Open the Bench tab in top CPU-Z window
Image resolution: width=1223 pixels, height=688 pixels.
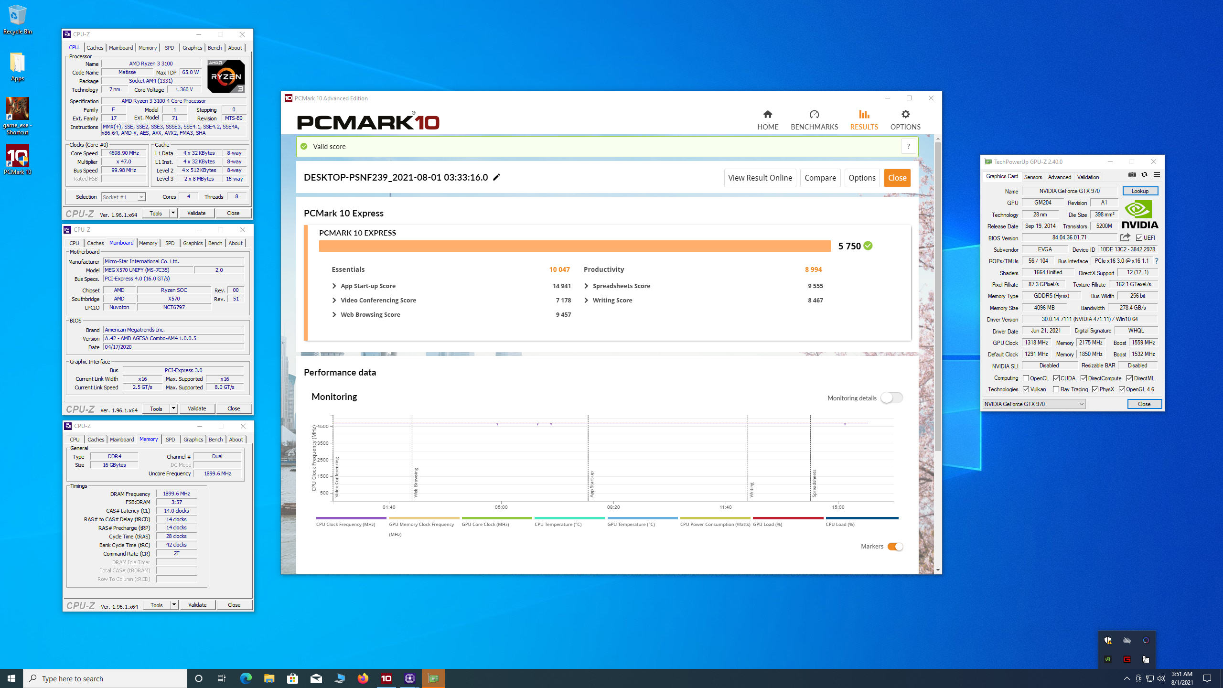pyautogui.click(x=215, y=47)
